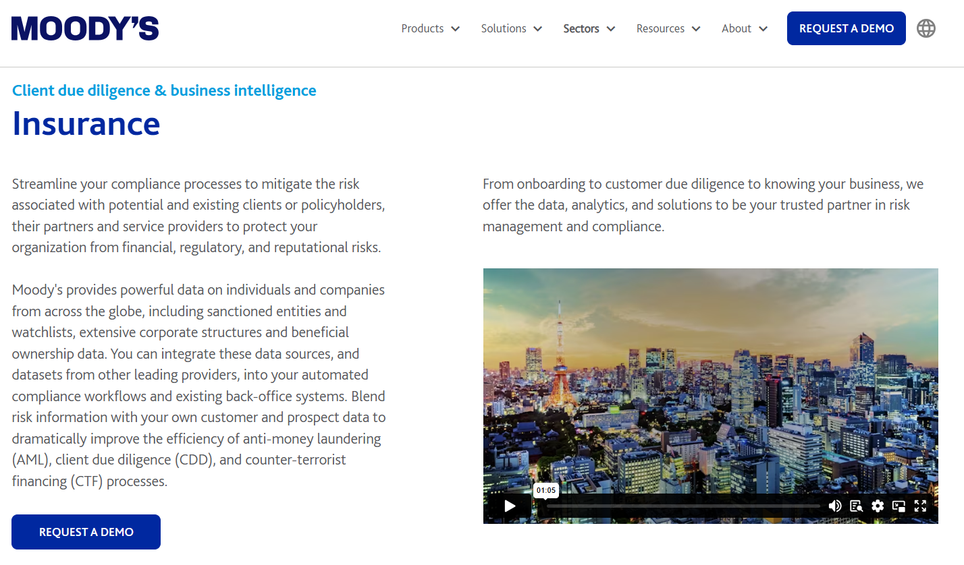Click the 01:05 video timestamp tooltip
Screen dimensions: 964x565
546,490
